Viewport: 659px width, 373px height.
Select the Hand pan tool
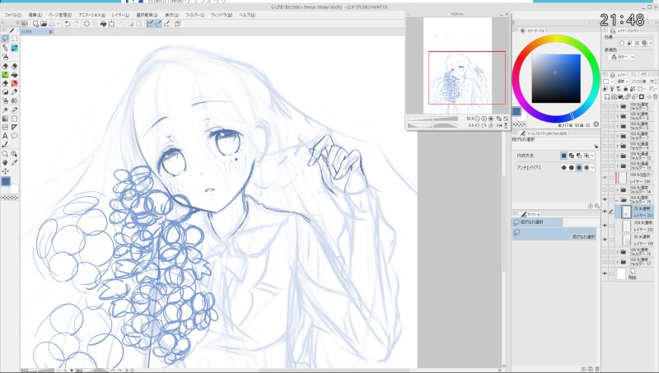pyautogui.click(x=5, y=162)
